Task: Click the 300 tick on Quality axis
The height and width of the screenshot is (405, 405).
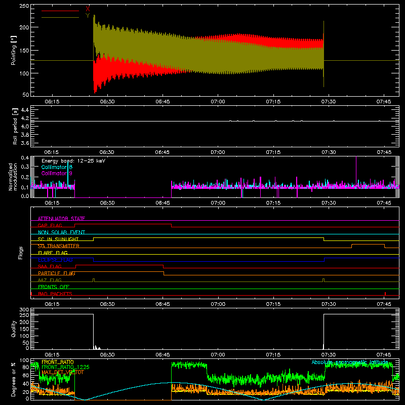Action: (24, 309)
